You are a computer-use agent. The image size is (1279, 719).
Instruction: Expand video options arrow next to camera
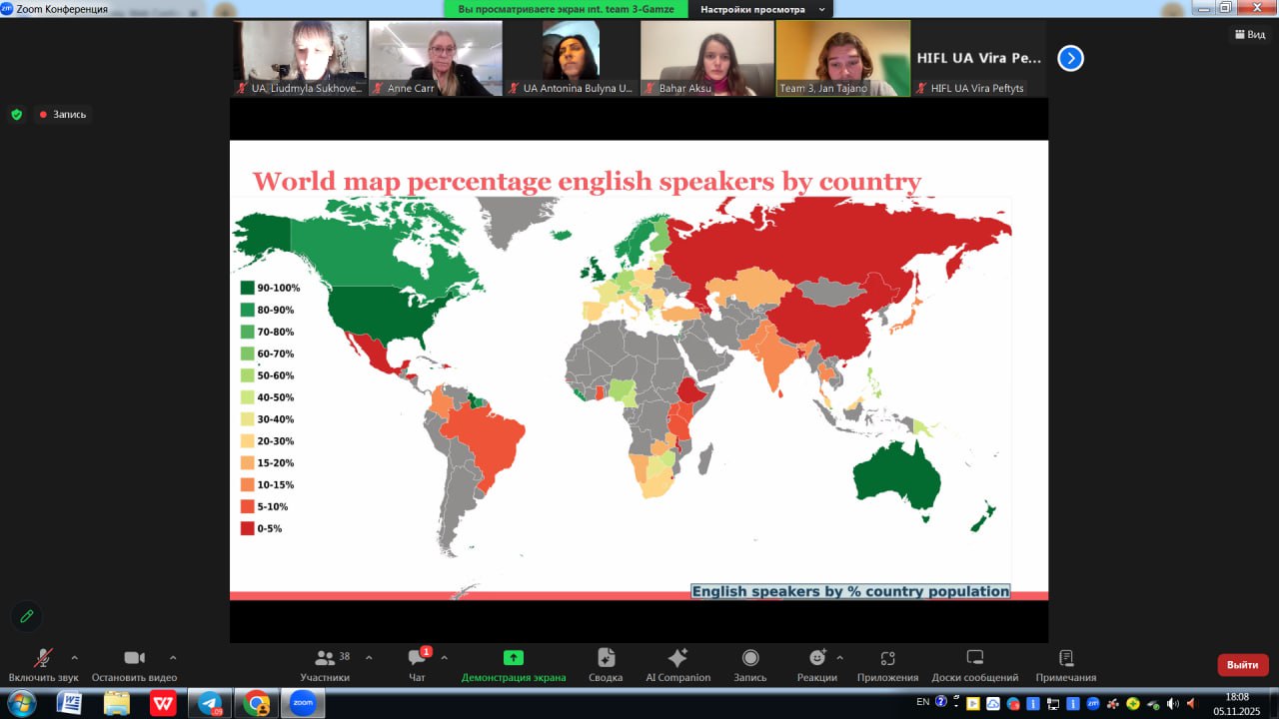pyautogui.click(x=173, y=658)
